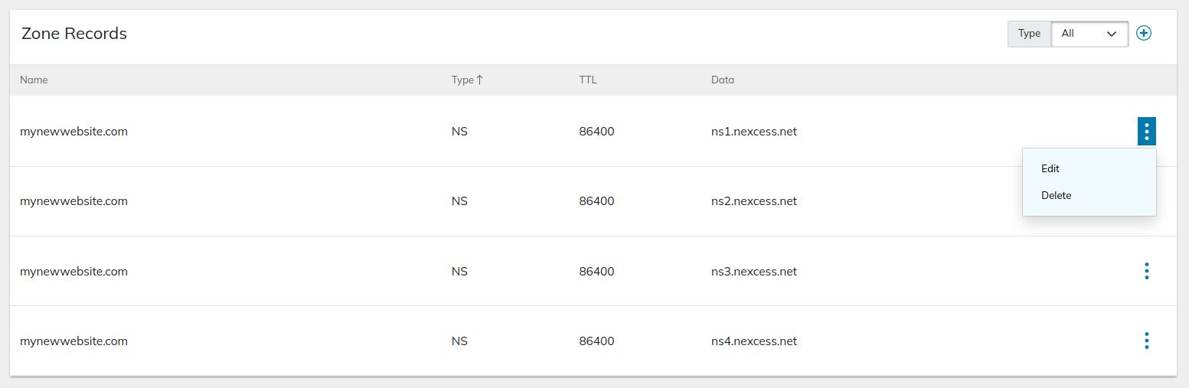Click the Zone Records heading
The height and width of the screenshot is (388, 1189).
[74, 34]
